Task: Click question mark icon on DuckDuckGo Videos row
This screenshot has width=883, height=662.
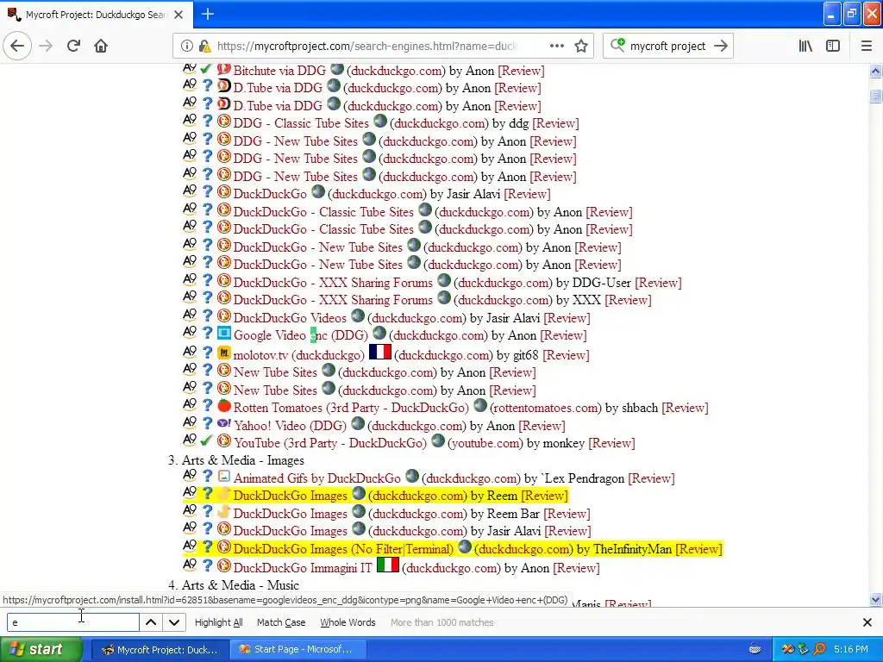Action: coord(207,315)
